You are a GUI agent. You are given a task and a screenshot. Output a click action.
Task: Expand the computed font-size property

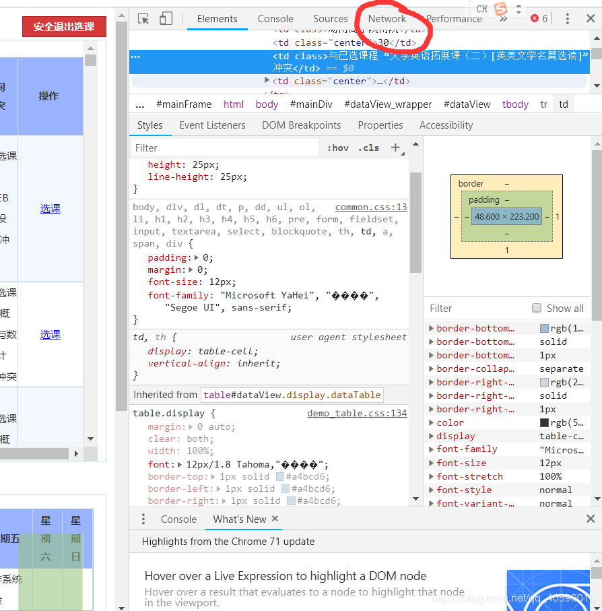[431, 463]
